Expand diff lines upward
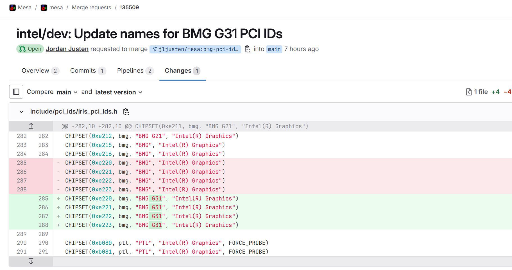 [x=31, y=126]
